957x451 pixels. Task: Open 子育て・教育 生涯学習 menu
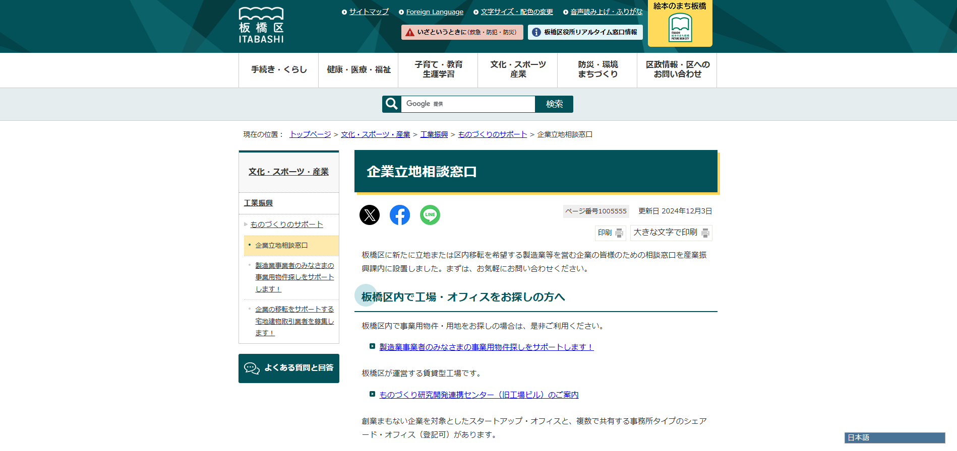pyautogui.click(x=438, y=70)
